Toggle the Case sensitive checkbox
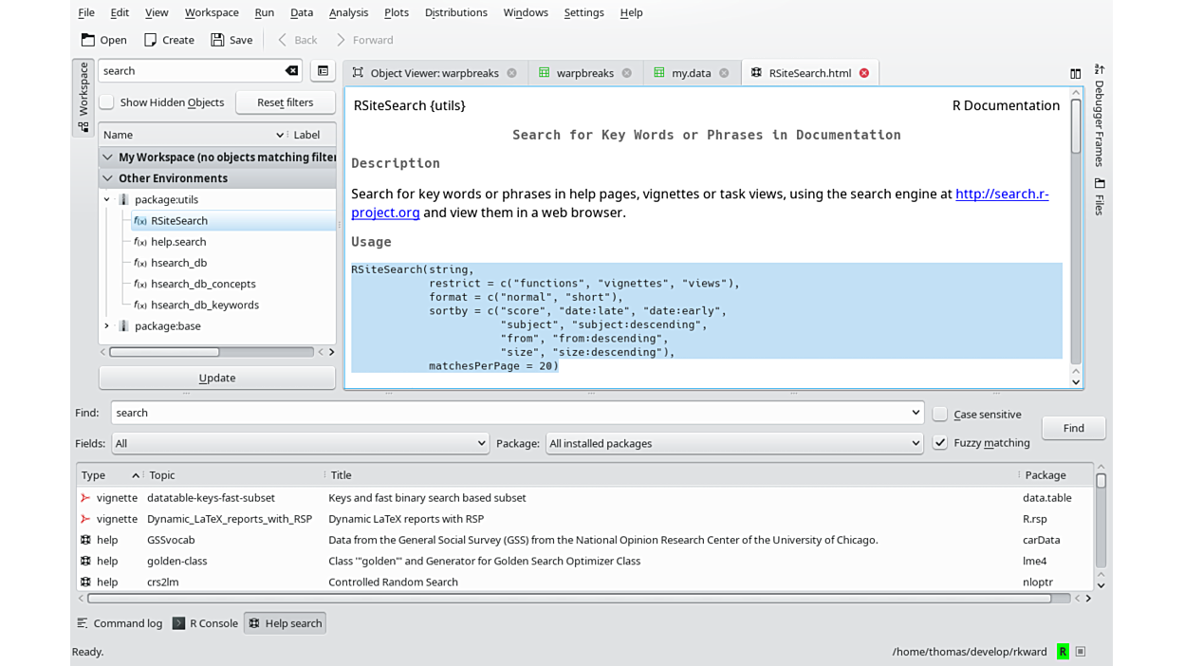The height and width of the screenshot is (666, 1184). 940,415
